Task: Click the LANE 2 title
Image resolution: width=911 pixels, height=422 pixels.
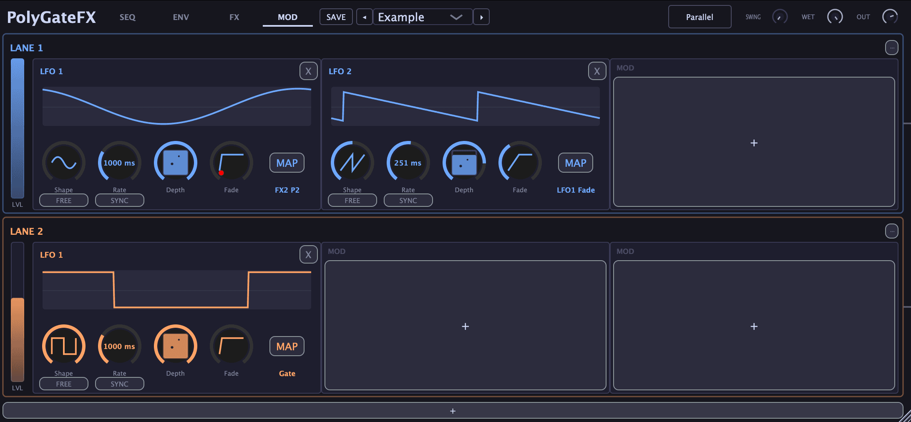Action: (26, 231)
